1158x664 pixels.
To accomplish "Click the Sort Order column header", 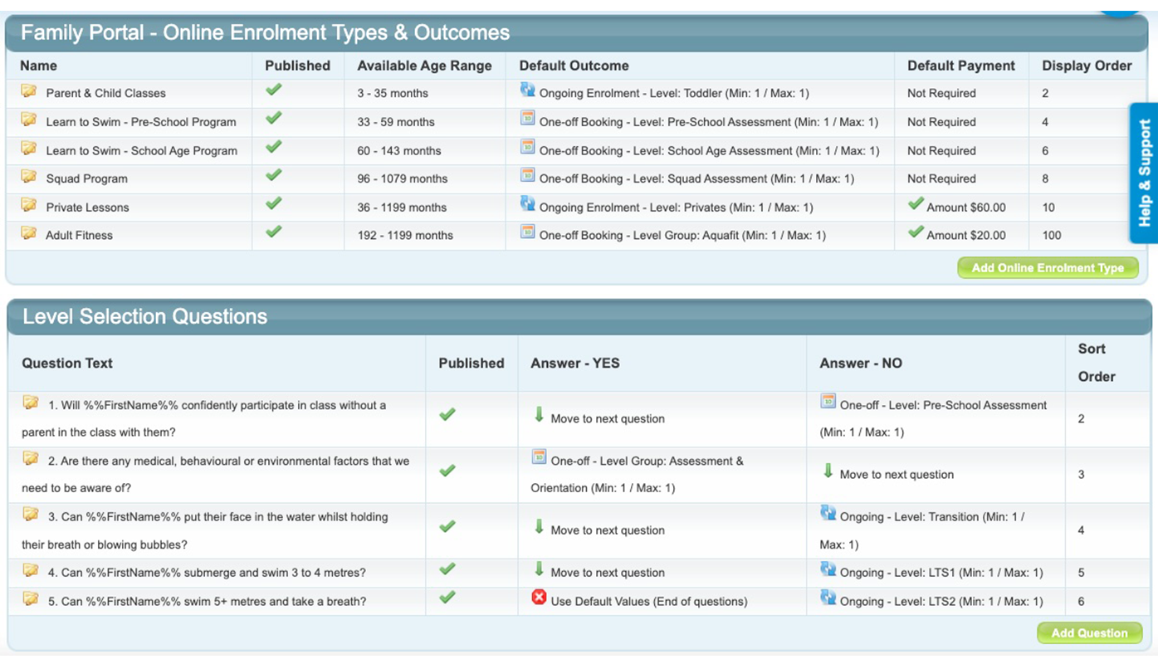I will [x=1095, y=363].
